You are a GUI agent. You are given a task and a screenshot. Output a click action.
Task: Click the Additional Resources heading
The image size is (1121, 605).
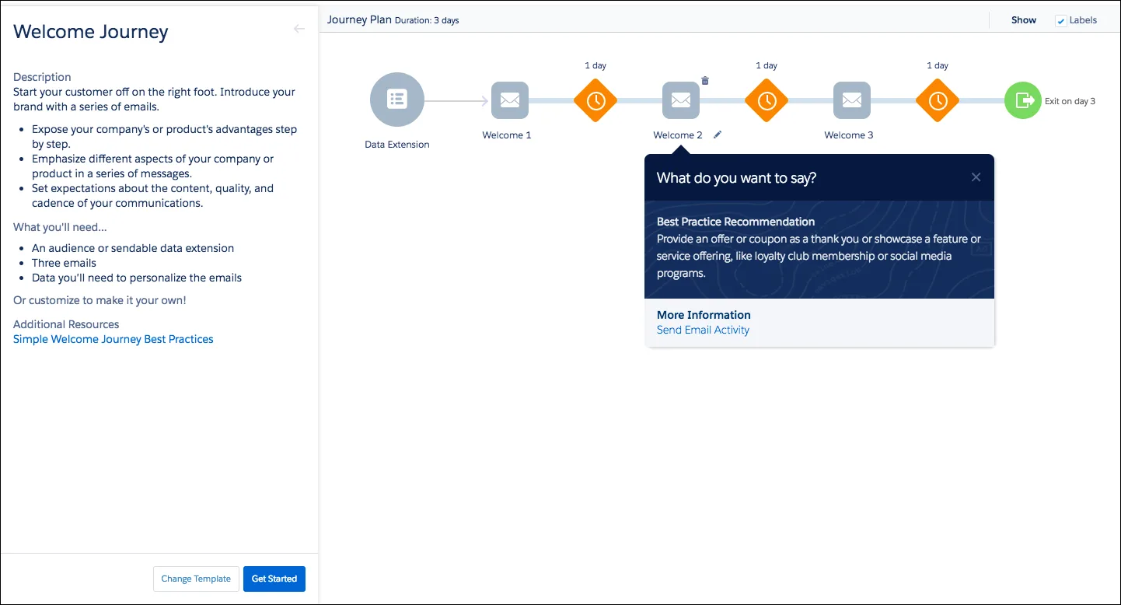pyautogui.click(x=66, y=324)
